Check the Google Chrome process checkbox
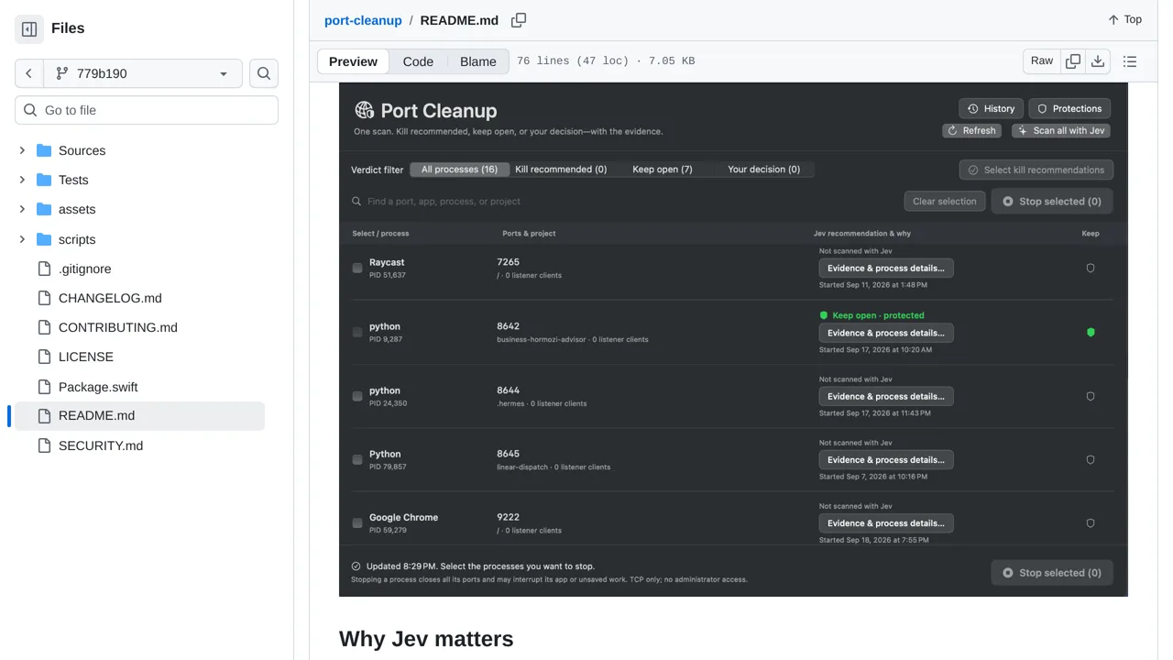 click(x=357, y=523)
